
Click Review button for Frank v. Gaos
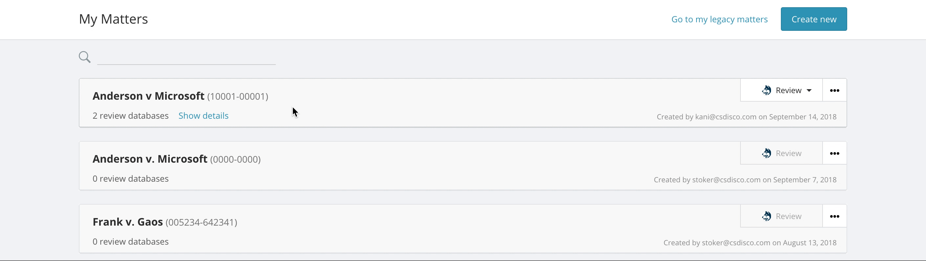(782, 216)
